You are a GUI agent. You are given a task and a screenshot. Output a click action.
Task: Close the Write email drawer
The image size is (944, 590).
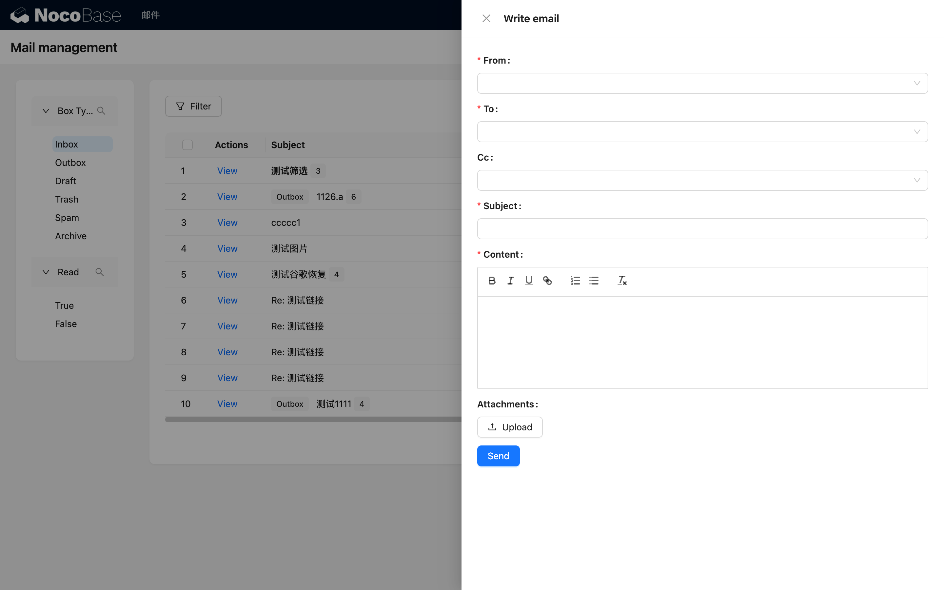pyautogui.click(x=486, y=18)
